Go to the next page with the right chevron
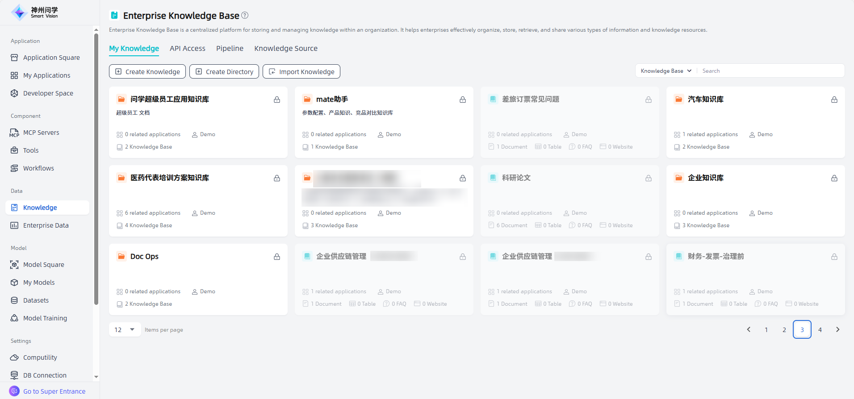 (x=837, y=330)
